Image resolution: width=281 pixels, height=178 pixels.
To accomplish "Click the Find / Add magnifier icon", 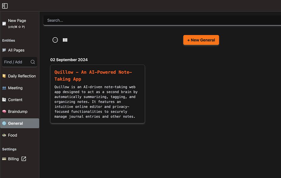I will coord(33,62).
